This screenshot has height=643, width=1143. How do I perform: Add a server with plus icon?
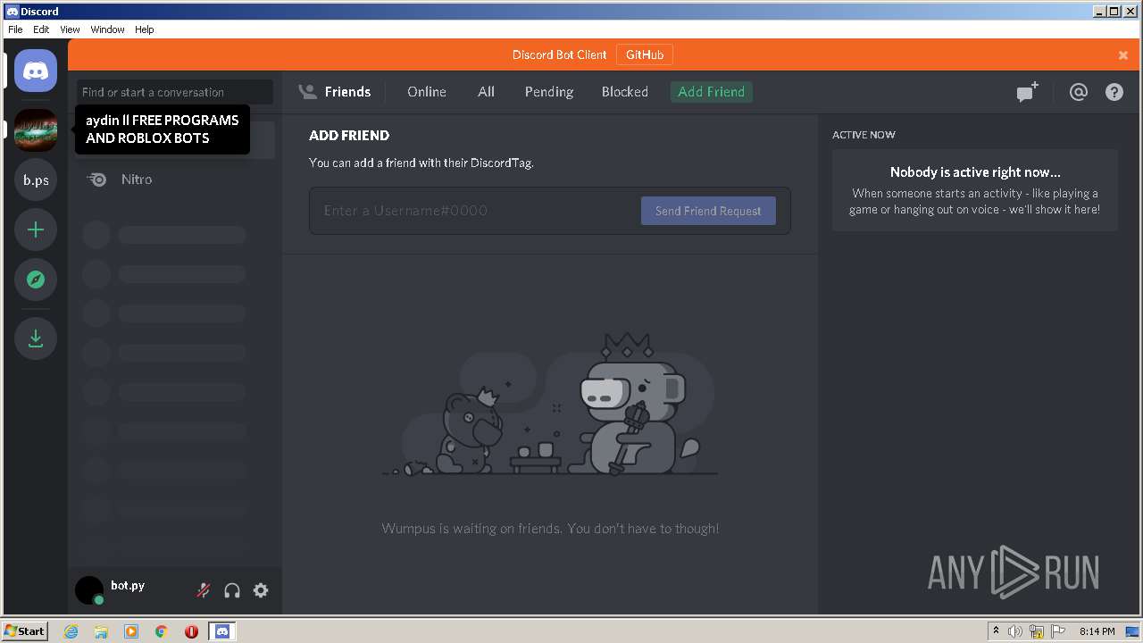(36, 230)
